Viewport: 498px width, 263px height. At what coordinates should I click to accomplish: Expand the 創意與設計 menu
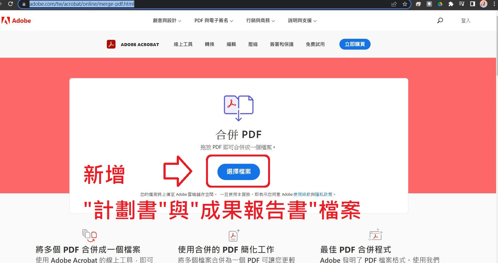[x=167, y=21]
